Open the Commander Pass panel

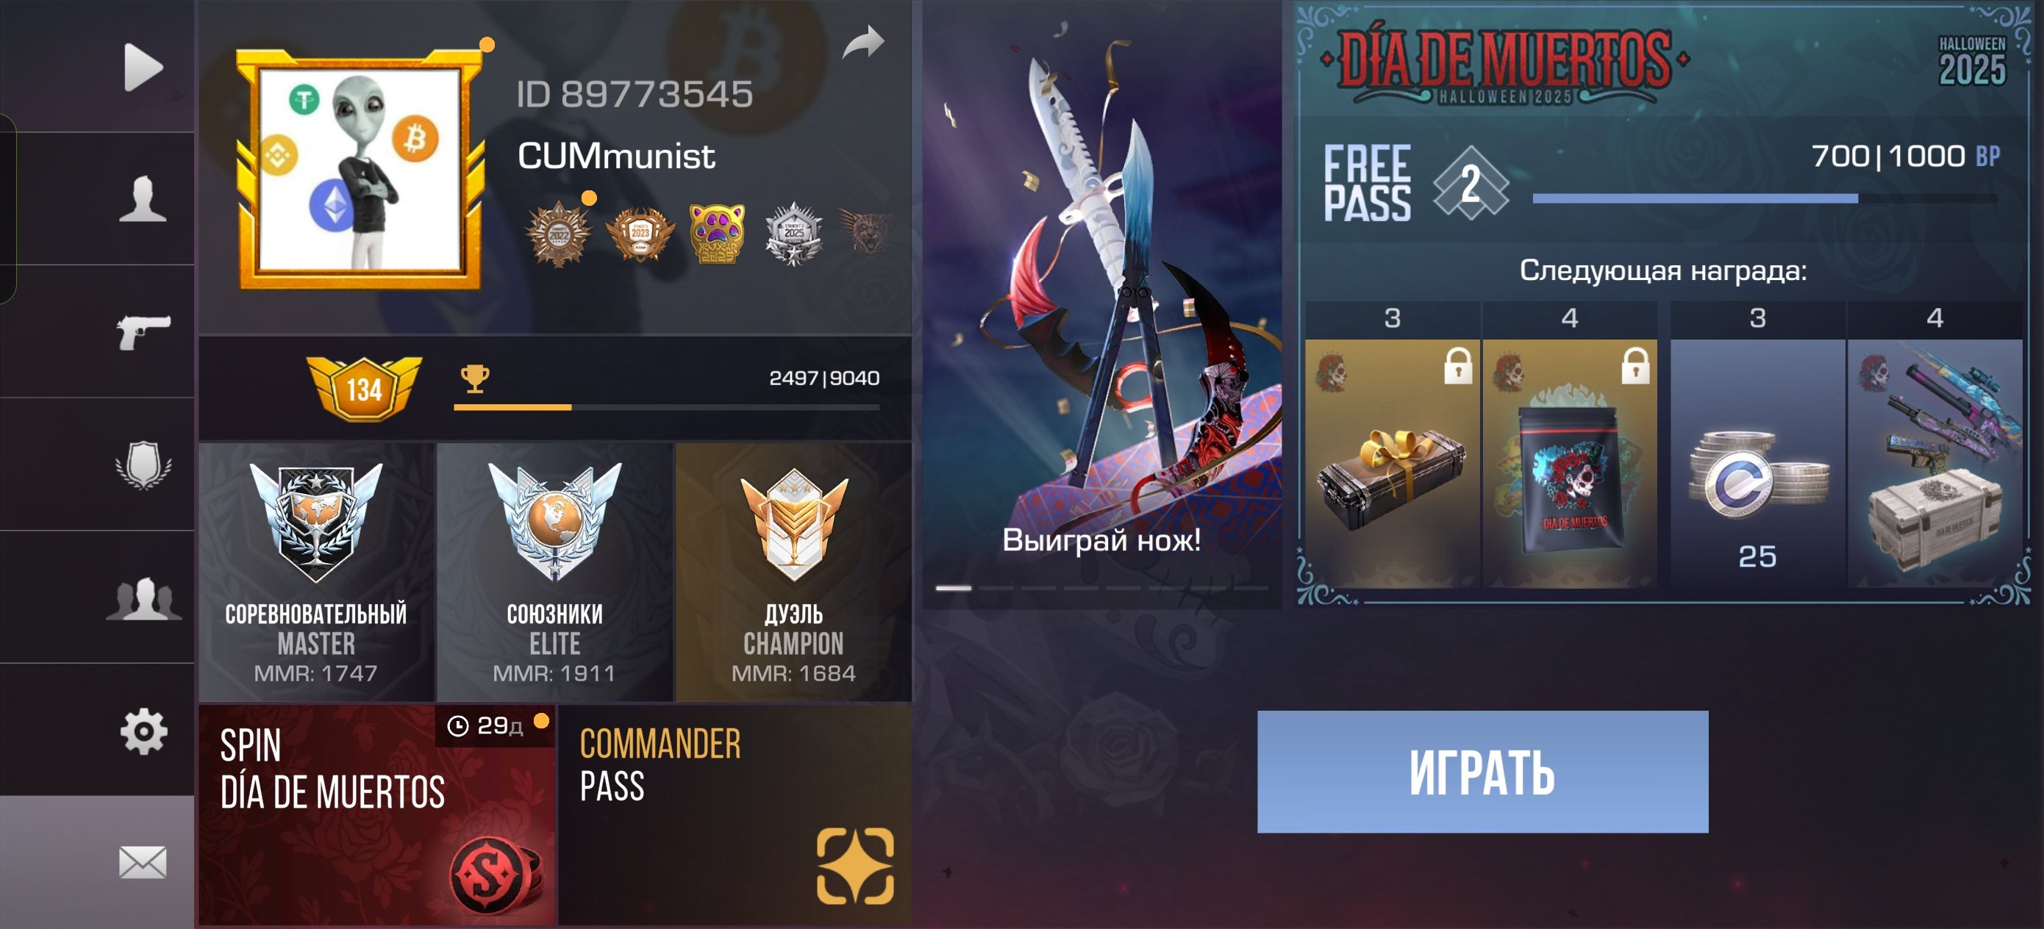735,815
